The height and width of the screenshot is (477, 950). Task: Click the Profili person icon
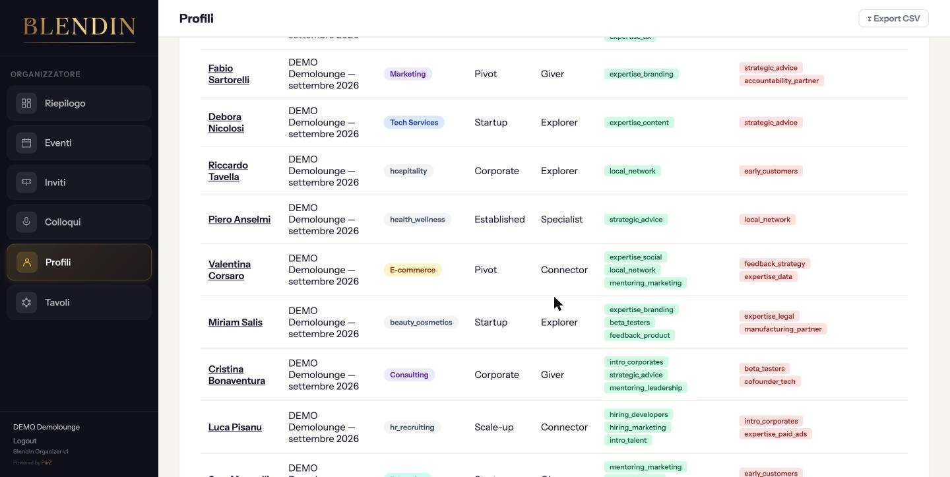(27, 263)
